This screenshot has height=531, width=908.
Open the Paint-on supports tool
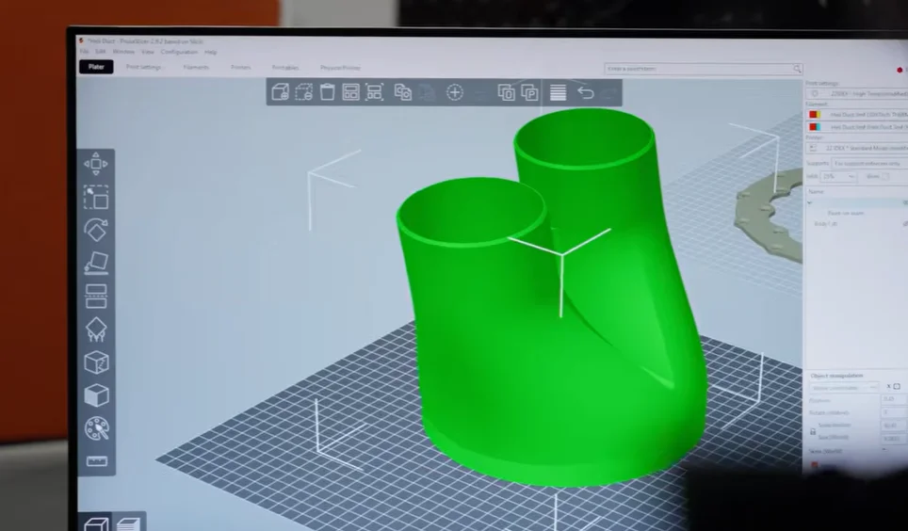(96, 330)
